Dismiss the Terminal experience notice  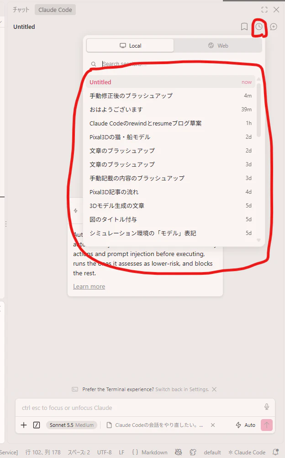click(214, 389)
